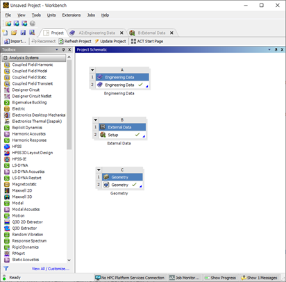Select Harmonic Response in toolbox

pos(29,140)
